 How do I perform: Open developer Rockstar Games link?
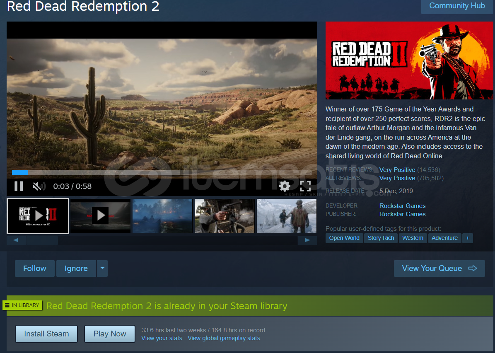click(x=403, y=206)
